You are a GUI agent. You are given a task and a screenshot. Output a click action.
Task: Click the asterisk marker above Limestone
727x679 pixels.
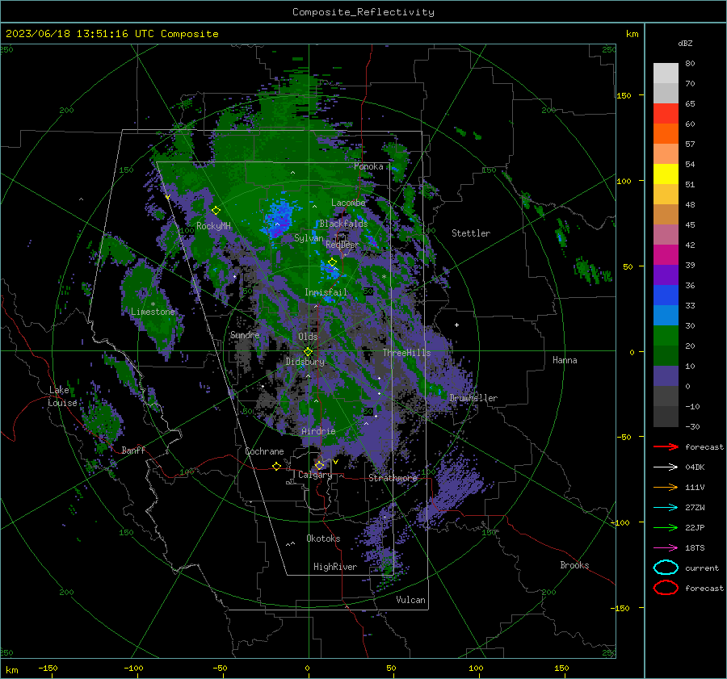(153, 304)
